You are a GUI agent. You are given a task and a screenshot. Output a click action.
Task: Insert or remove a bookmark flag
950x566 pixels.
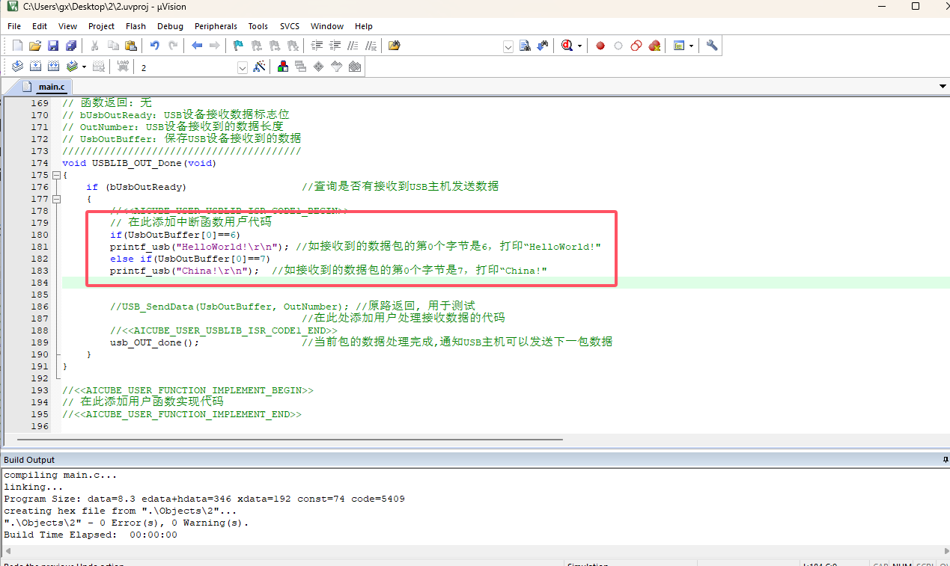tap(239, 46)
